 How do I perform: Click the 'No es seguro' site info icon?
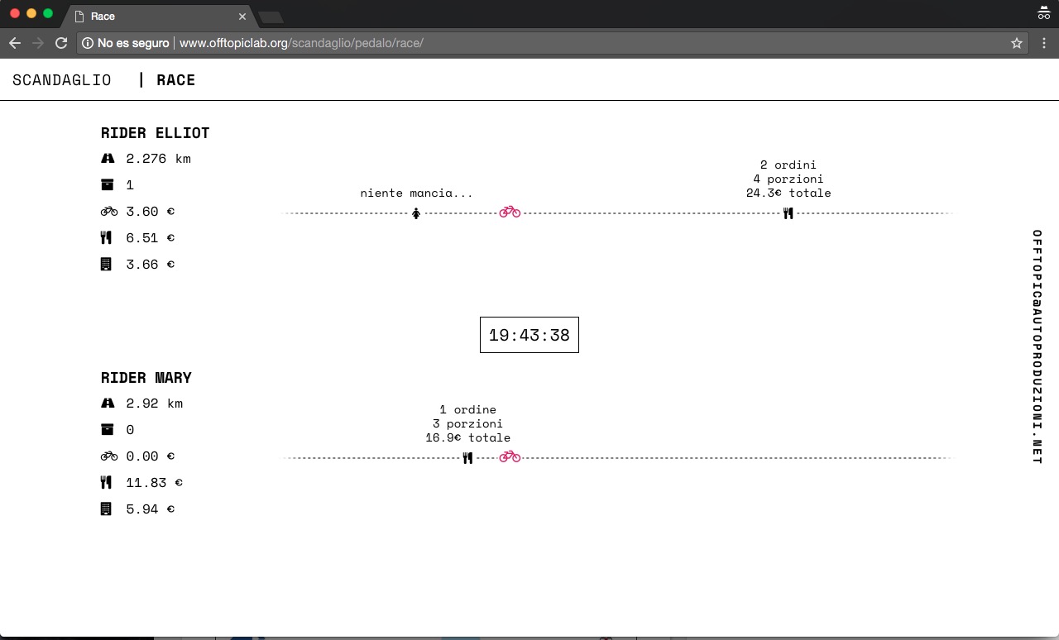(88, 43)
